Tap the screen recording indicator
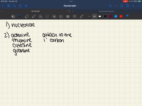This screenshot has width=142, height=106. point(125,1)
